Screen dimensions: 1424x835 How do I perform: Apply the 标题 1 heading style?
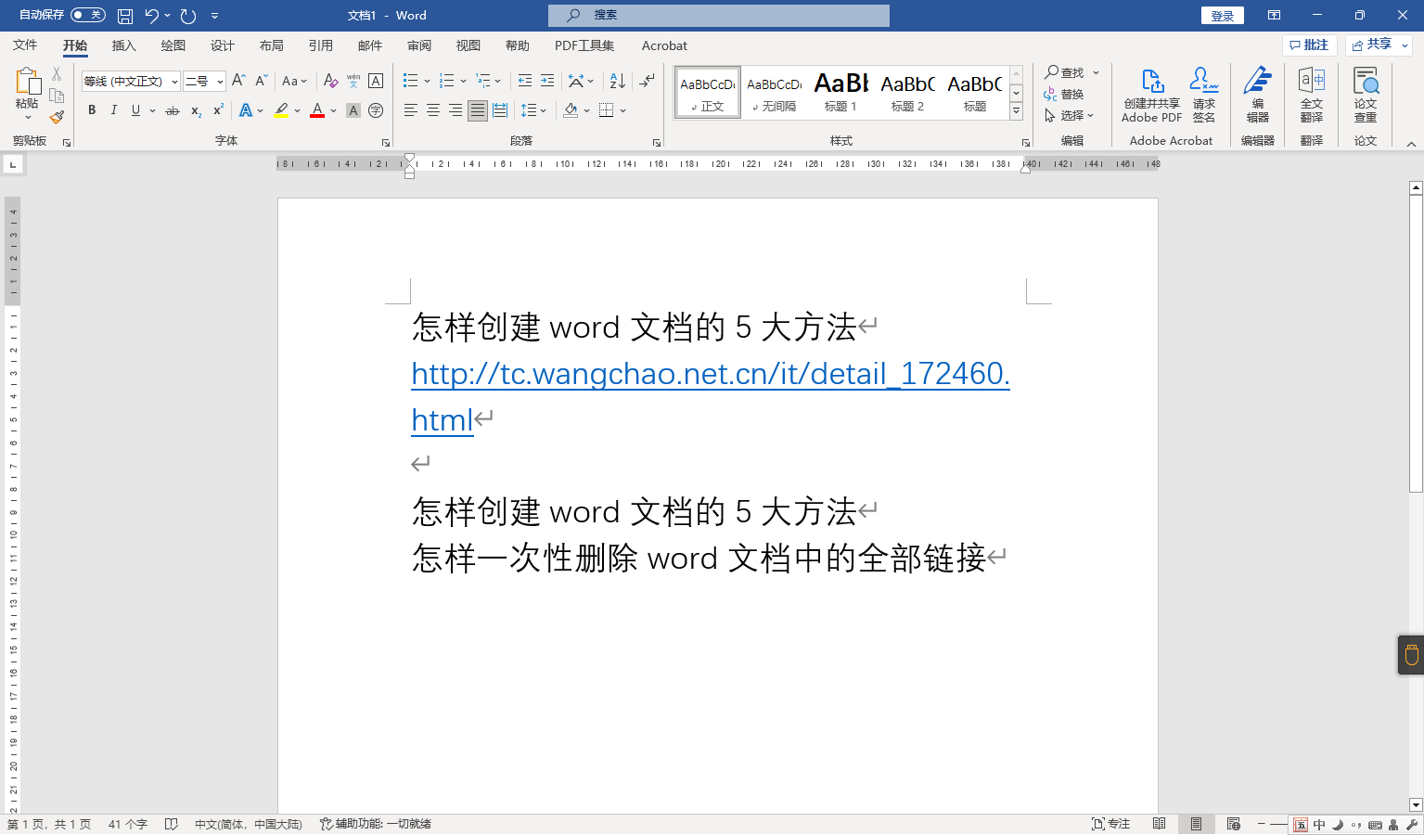pyautogui.click(x=840, y=92)
